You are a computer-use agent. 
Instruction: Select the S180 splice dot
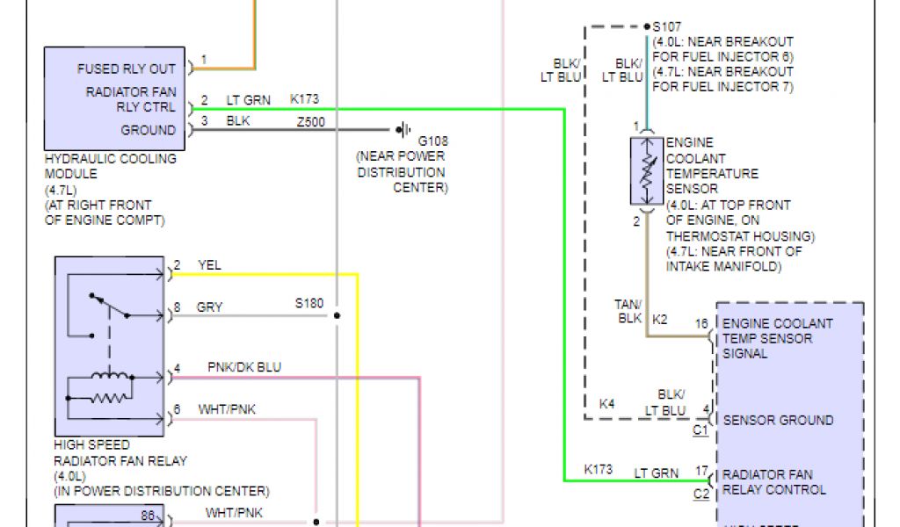pyautogui.click(x=337, y=315)
